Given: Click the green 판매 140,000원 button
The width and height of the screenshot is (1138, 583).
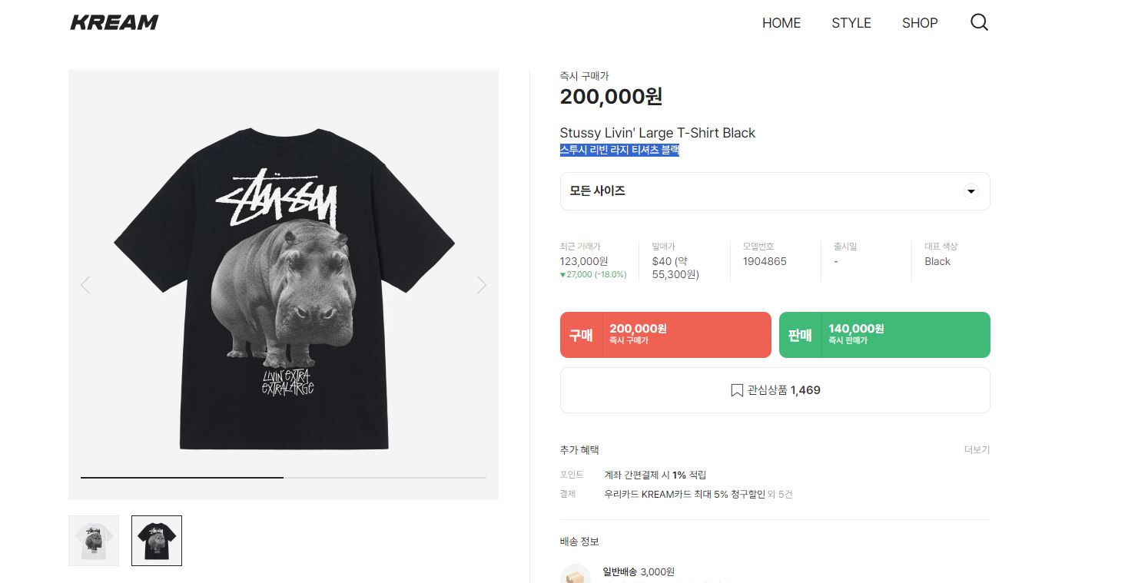Looking at the screenshot, I should point(884,335).
